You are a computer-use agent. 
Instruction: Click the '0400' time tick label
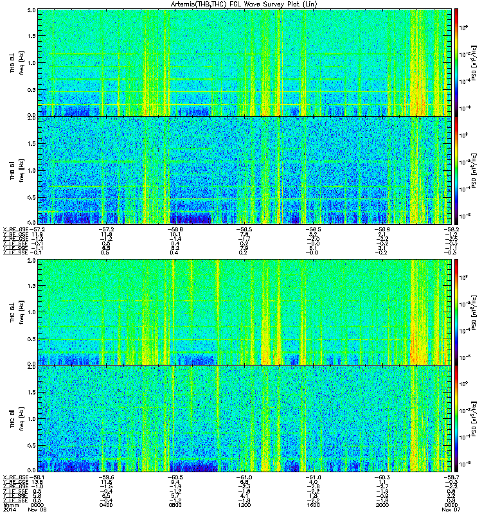pos(106,505)
